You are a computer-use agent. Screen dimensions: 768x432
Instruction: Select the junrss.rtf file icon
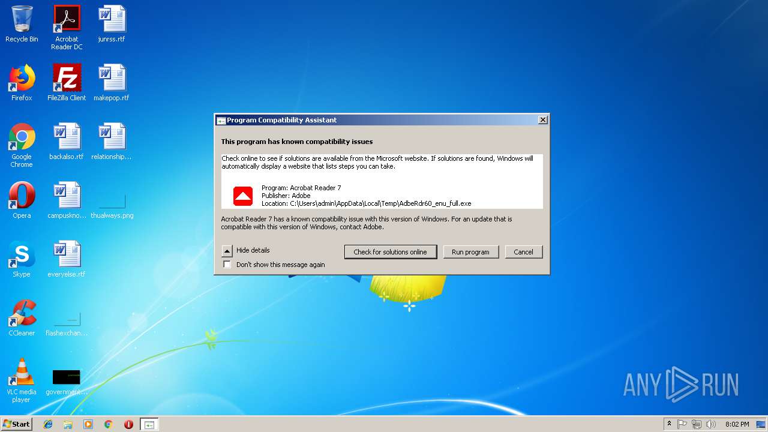[112, 24]
